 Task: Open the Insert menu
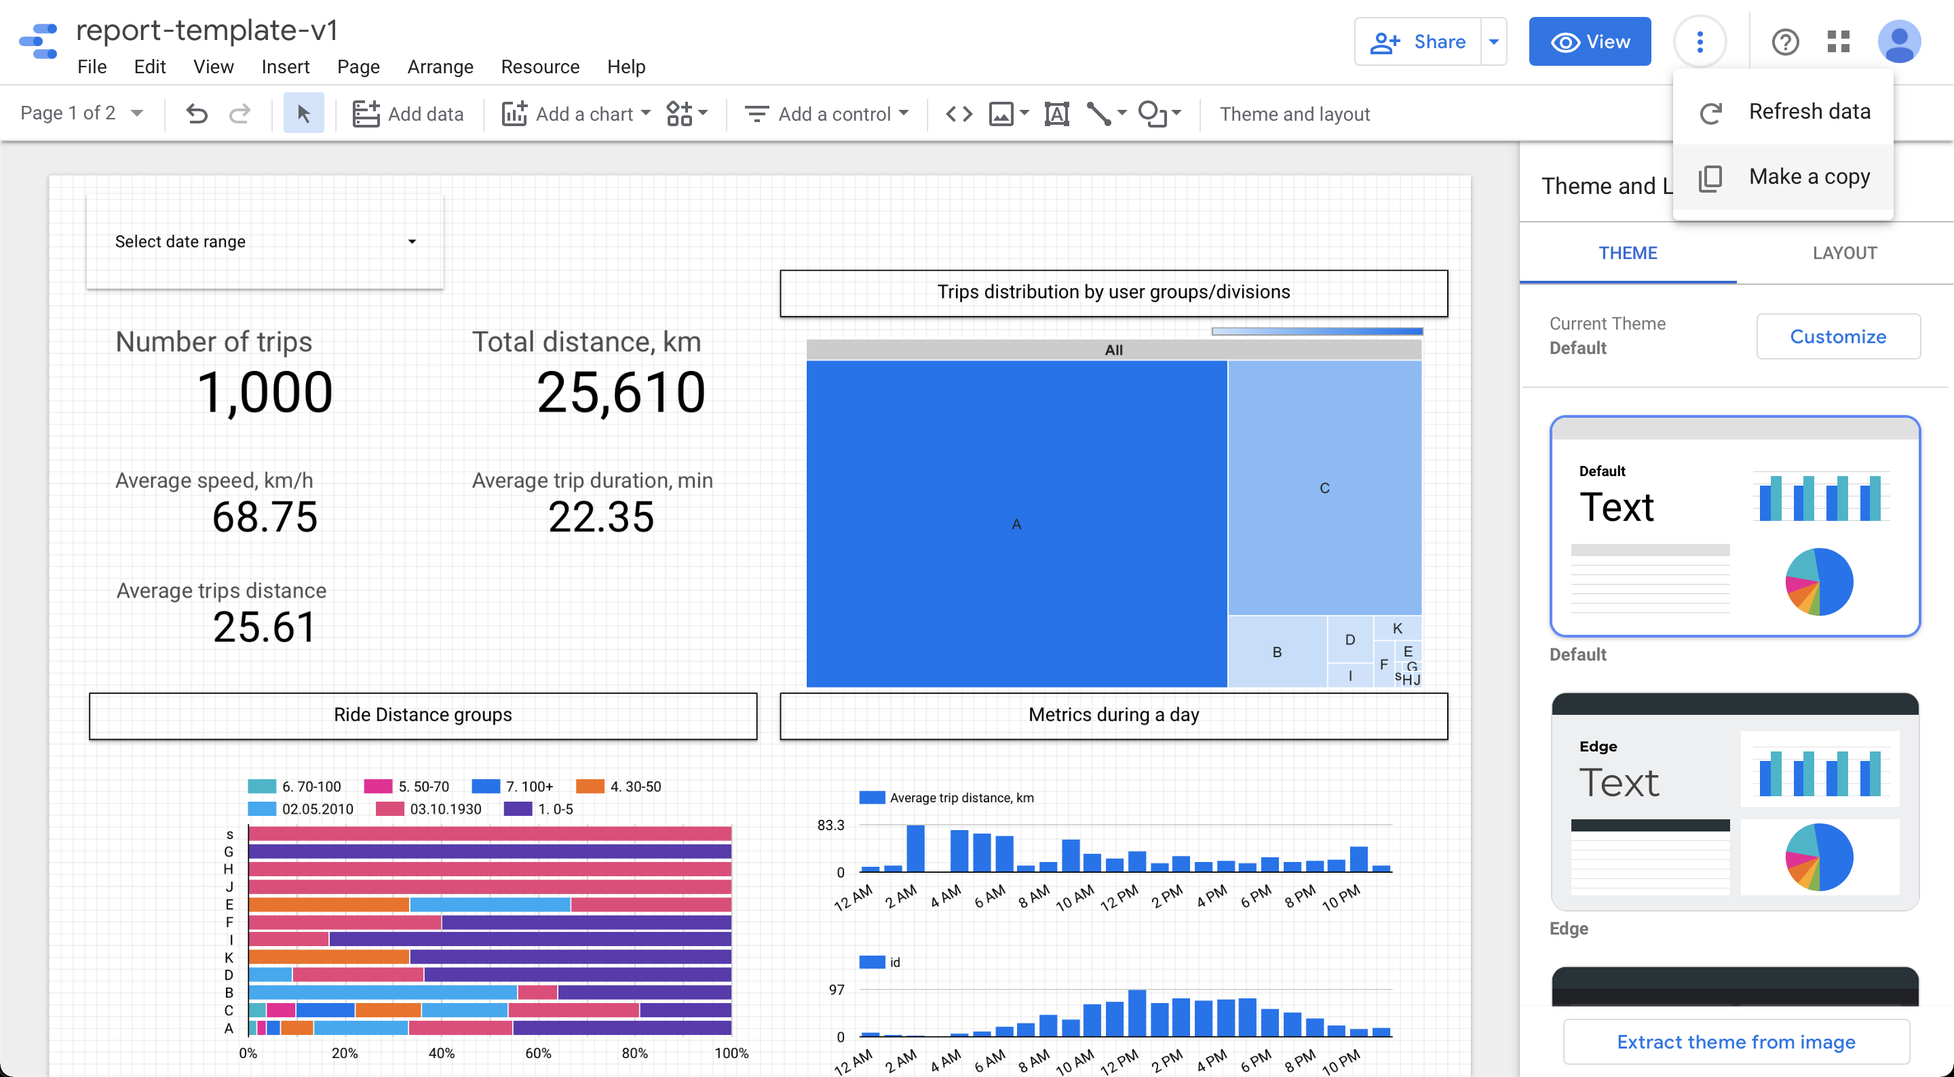(285, 66)
